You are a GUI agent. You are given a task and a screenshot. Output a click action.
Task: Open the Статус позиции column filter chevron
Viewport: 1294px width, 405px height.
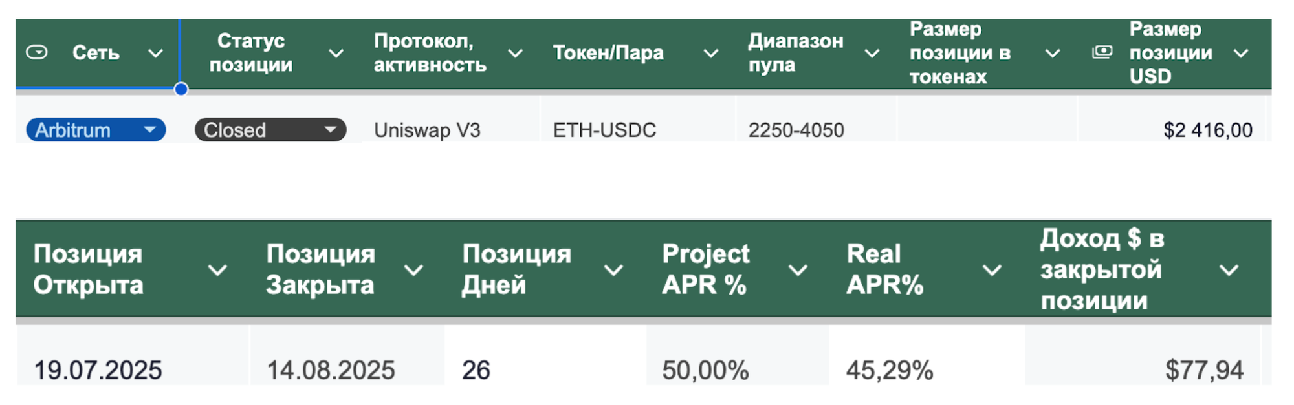pos(336,54)
